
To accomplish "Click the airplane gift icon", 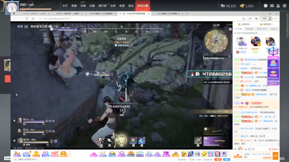I will tap(197, 154).
